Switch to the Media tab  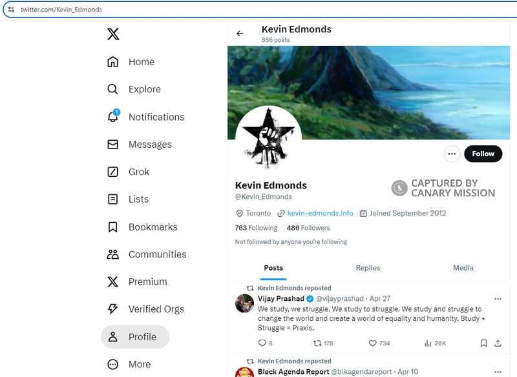tap(463, 268)
